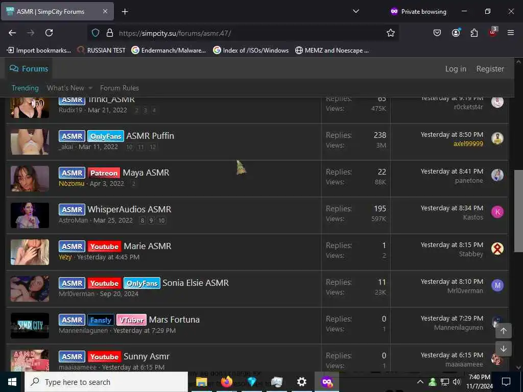The width and height of the screenshot is (523, 392).
Task: Open the RUSSIAN TEST bookmark
Action: (x=101, y=51)
